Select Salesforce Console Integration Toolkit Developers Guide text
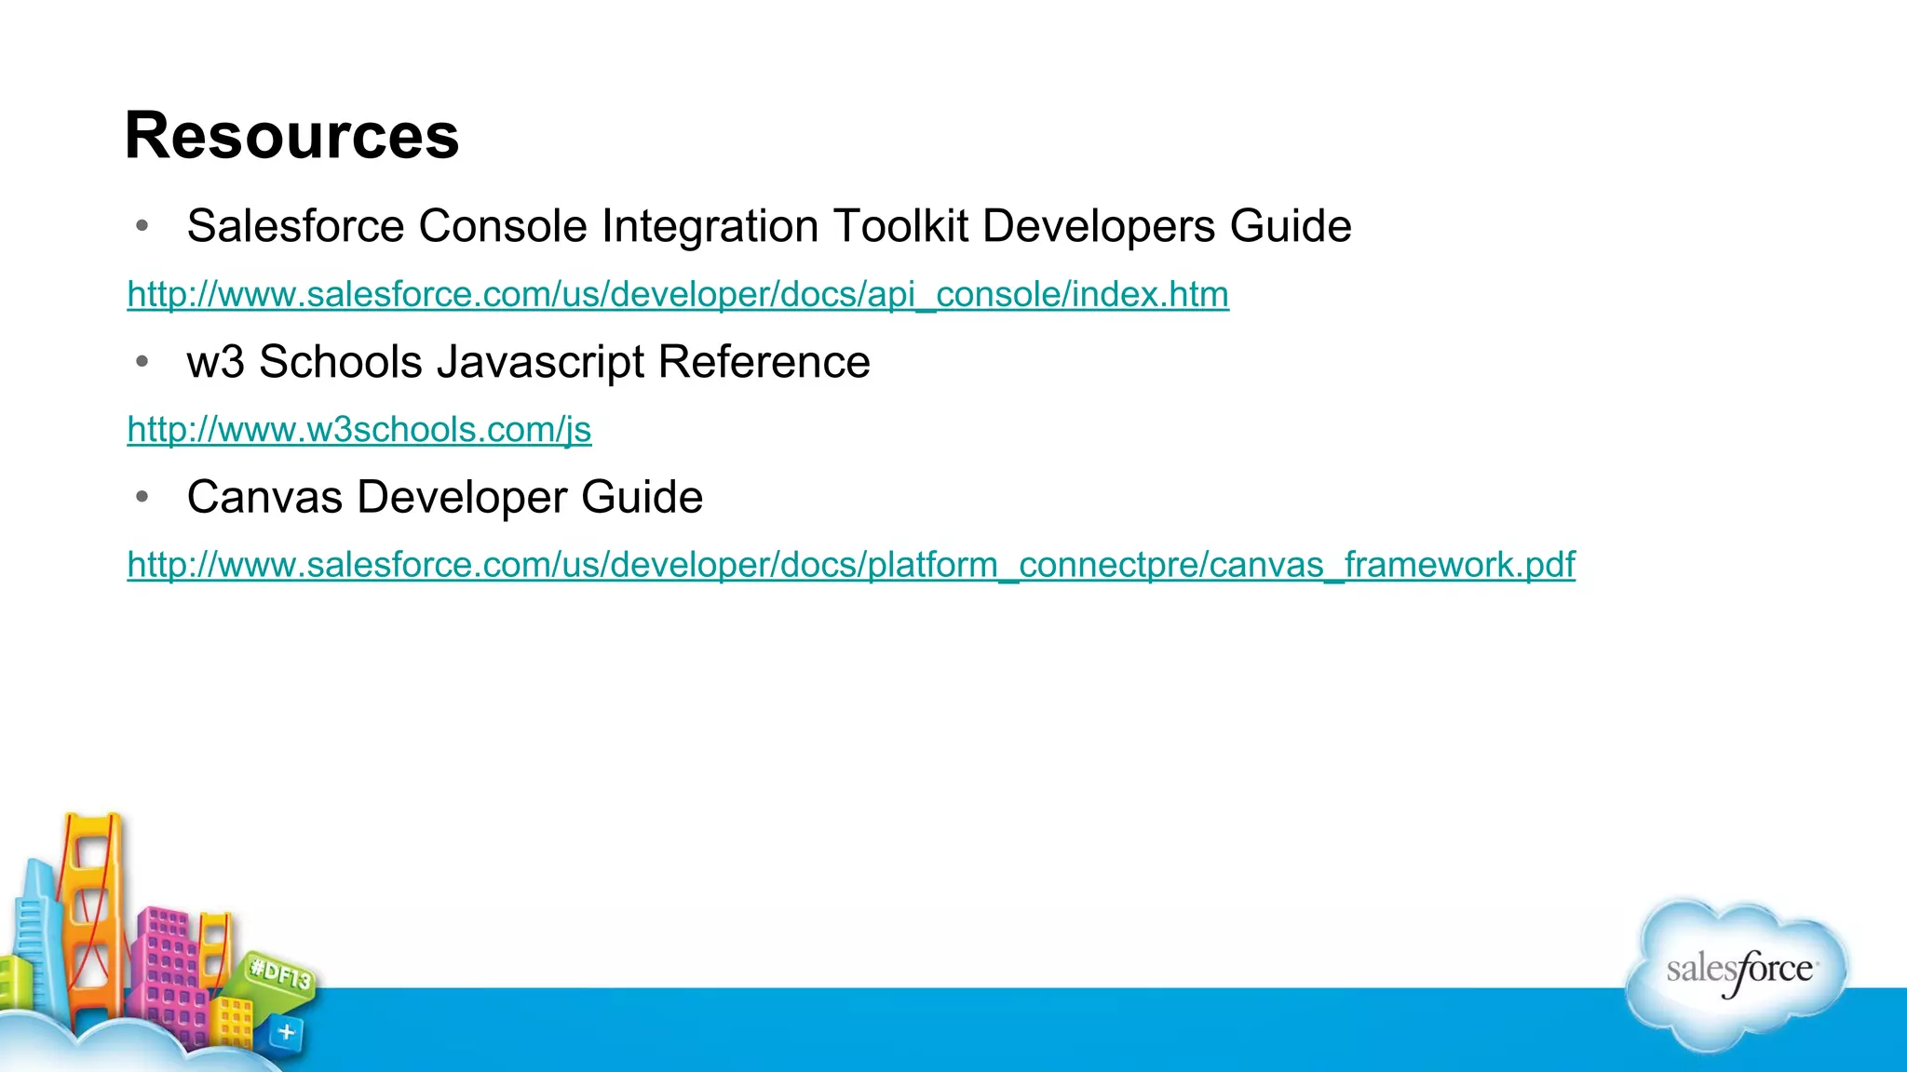 (769, 226)
